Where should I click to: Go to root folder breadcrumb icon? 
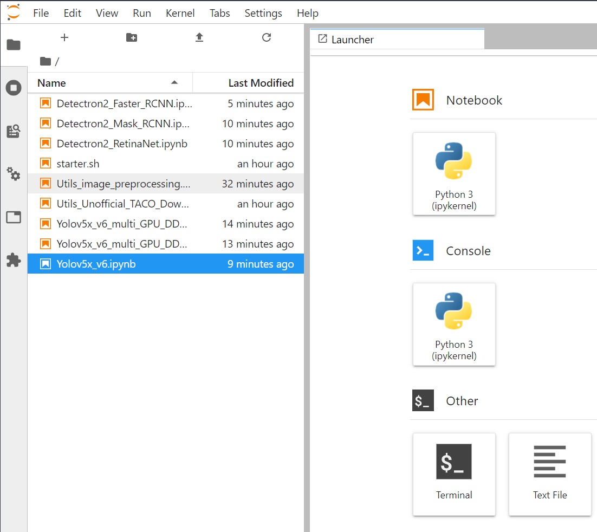(46, 61)
